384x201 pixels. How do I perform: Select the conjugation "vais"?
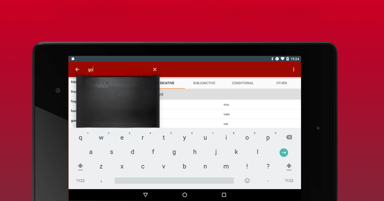[227, 114]
